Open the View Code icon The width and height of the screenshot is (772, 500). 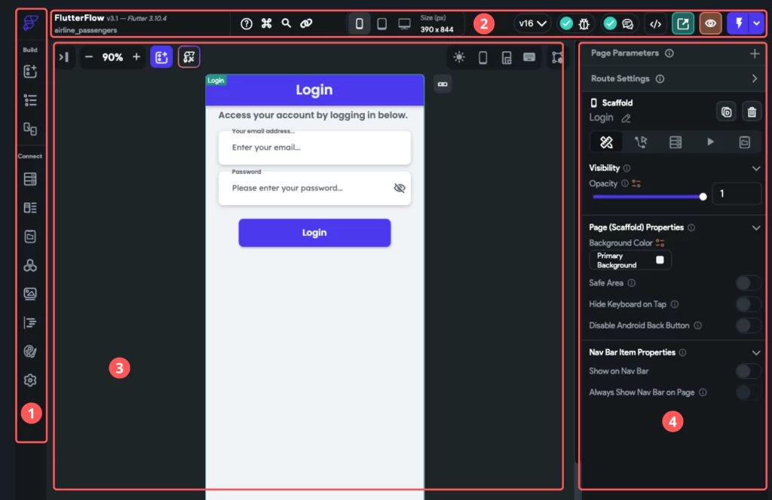click(655, 23)
